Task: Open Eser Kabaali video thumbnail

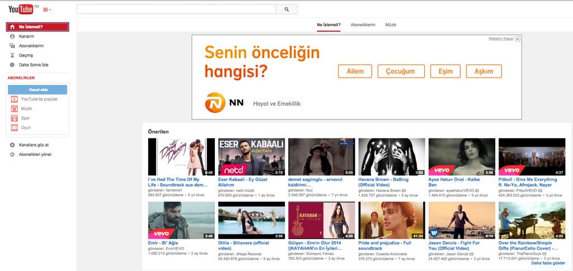Action: click(251, 157)
